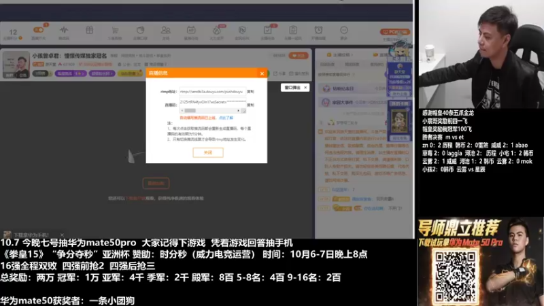Click the streamer avatar thumbnail
Image resolution: width=544 pixels, height=306 pixels.
tap(16, 65)
